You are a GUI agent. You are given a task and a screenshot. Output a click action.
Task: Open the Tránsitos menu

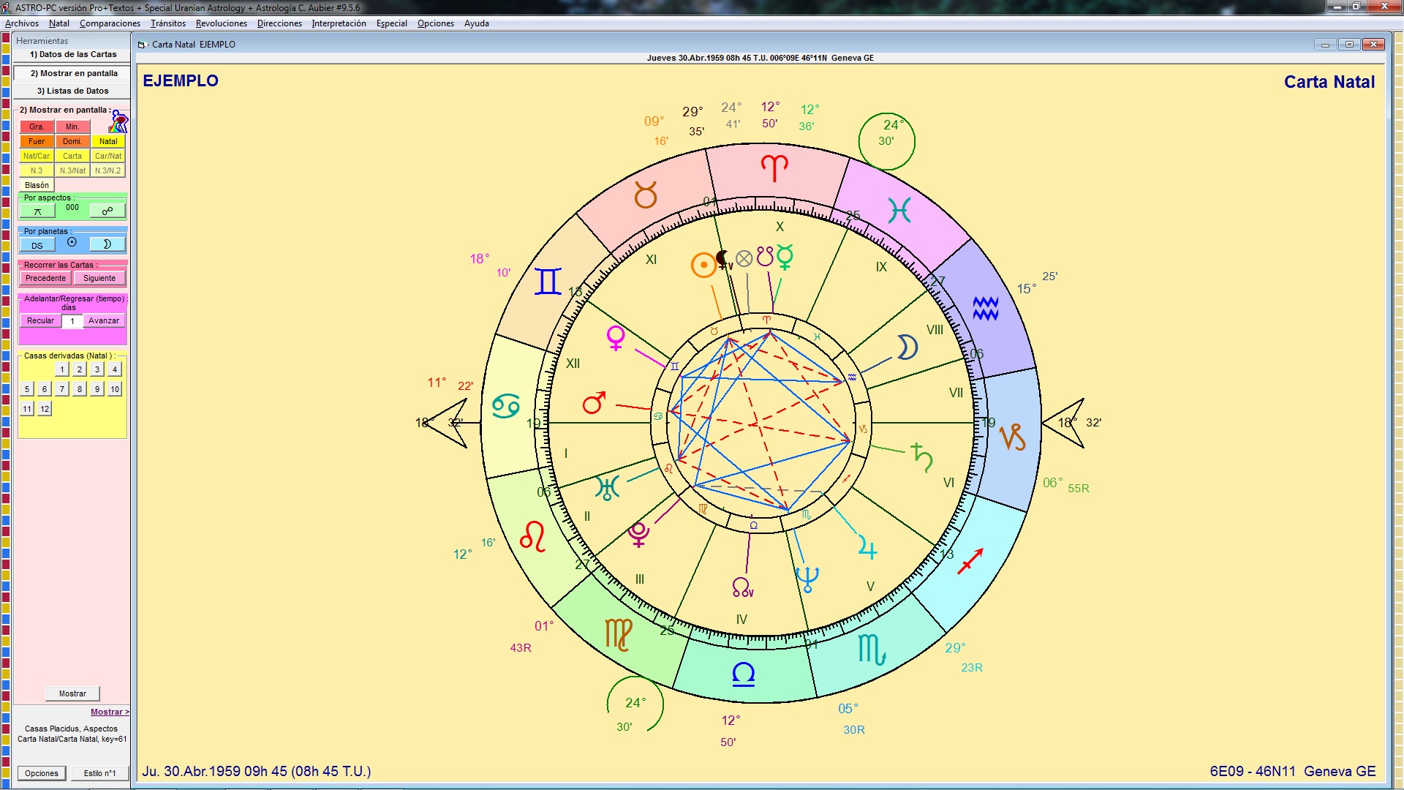pos(168,23)
